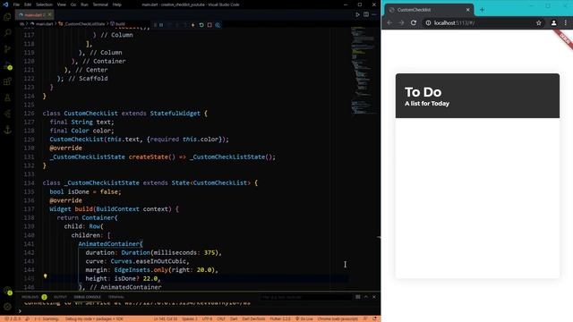
Task: Select the main.dart editor tab
Action: 35,15
